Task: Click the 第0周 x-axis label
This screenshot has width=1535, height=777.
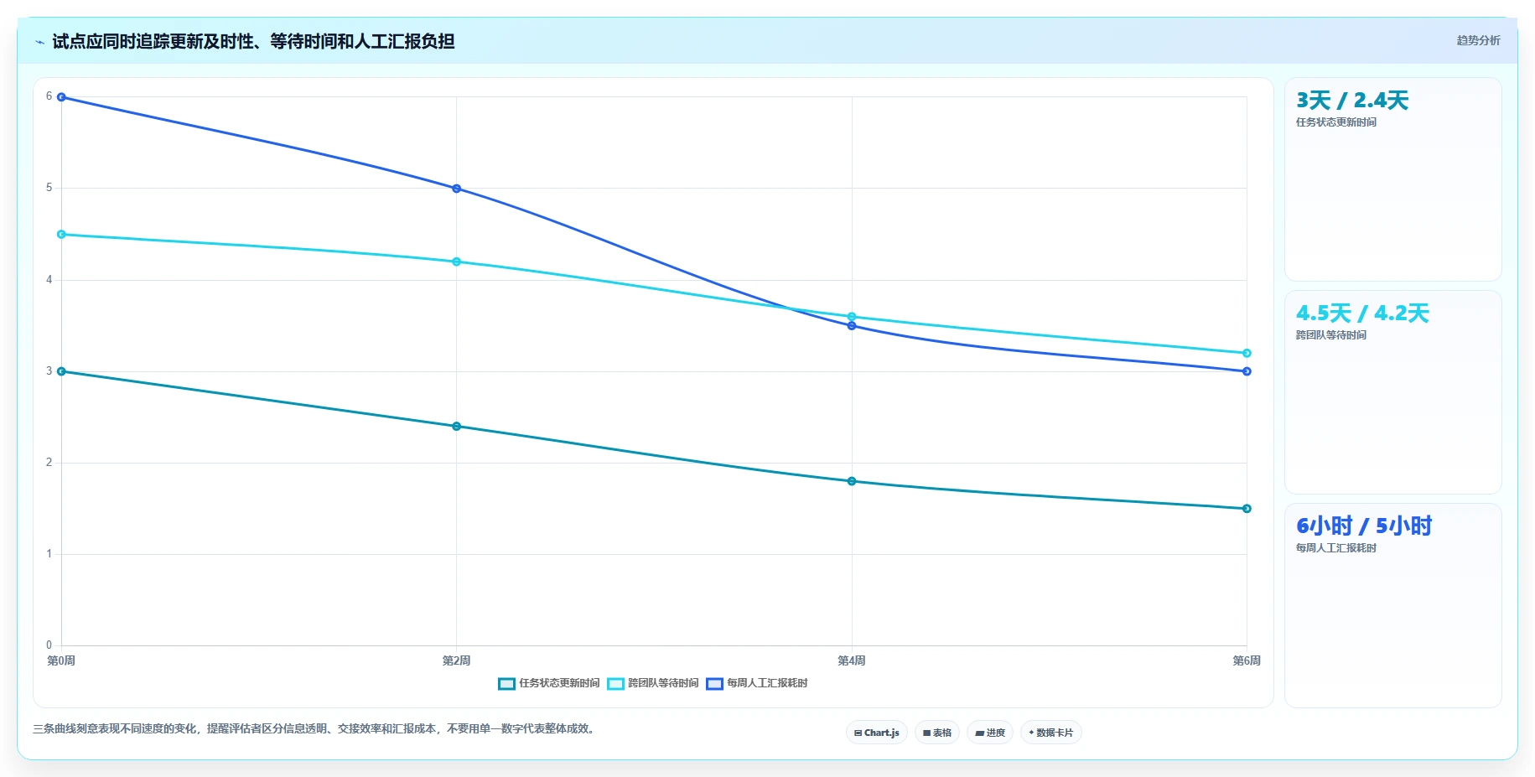Action: (x=61, y=660)
